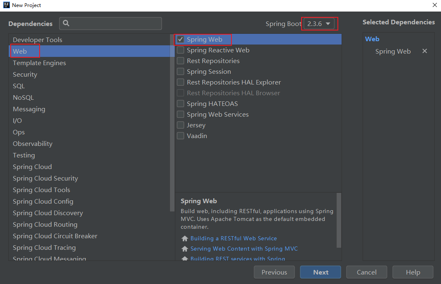Open the Template Engines category
Screen dimensions: 441x284
click(90, 63)
